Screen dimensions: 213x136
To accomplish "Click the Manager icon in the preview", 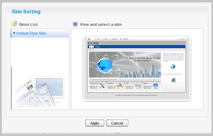I will [x=119, y=86].
